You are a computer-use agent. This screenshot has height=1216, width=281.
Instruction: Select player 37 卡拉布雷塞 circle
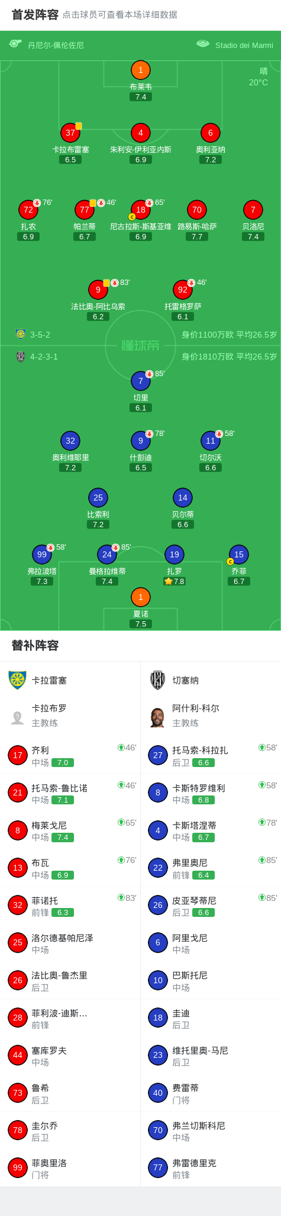pyautogui.click(x=70, y=133)
